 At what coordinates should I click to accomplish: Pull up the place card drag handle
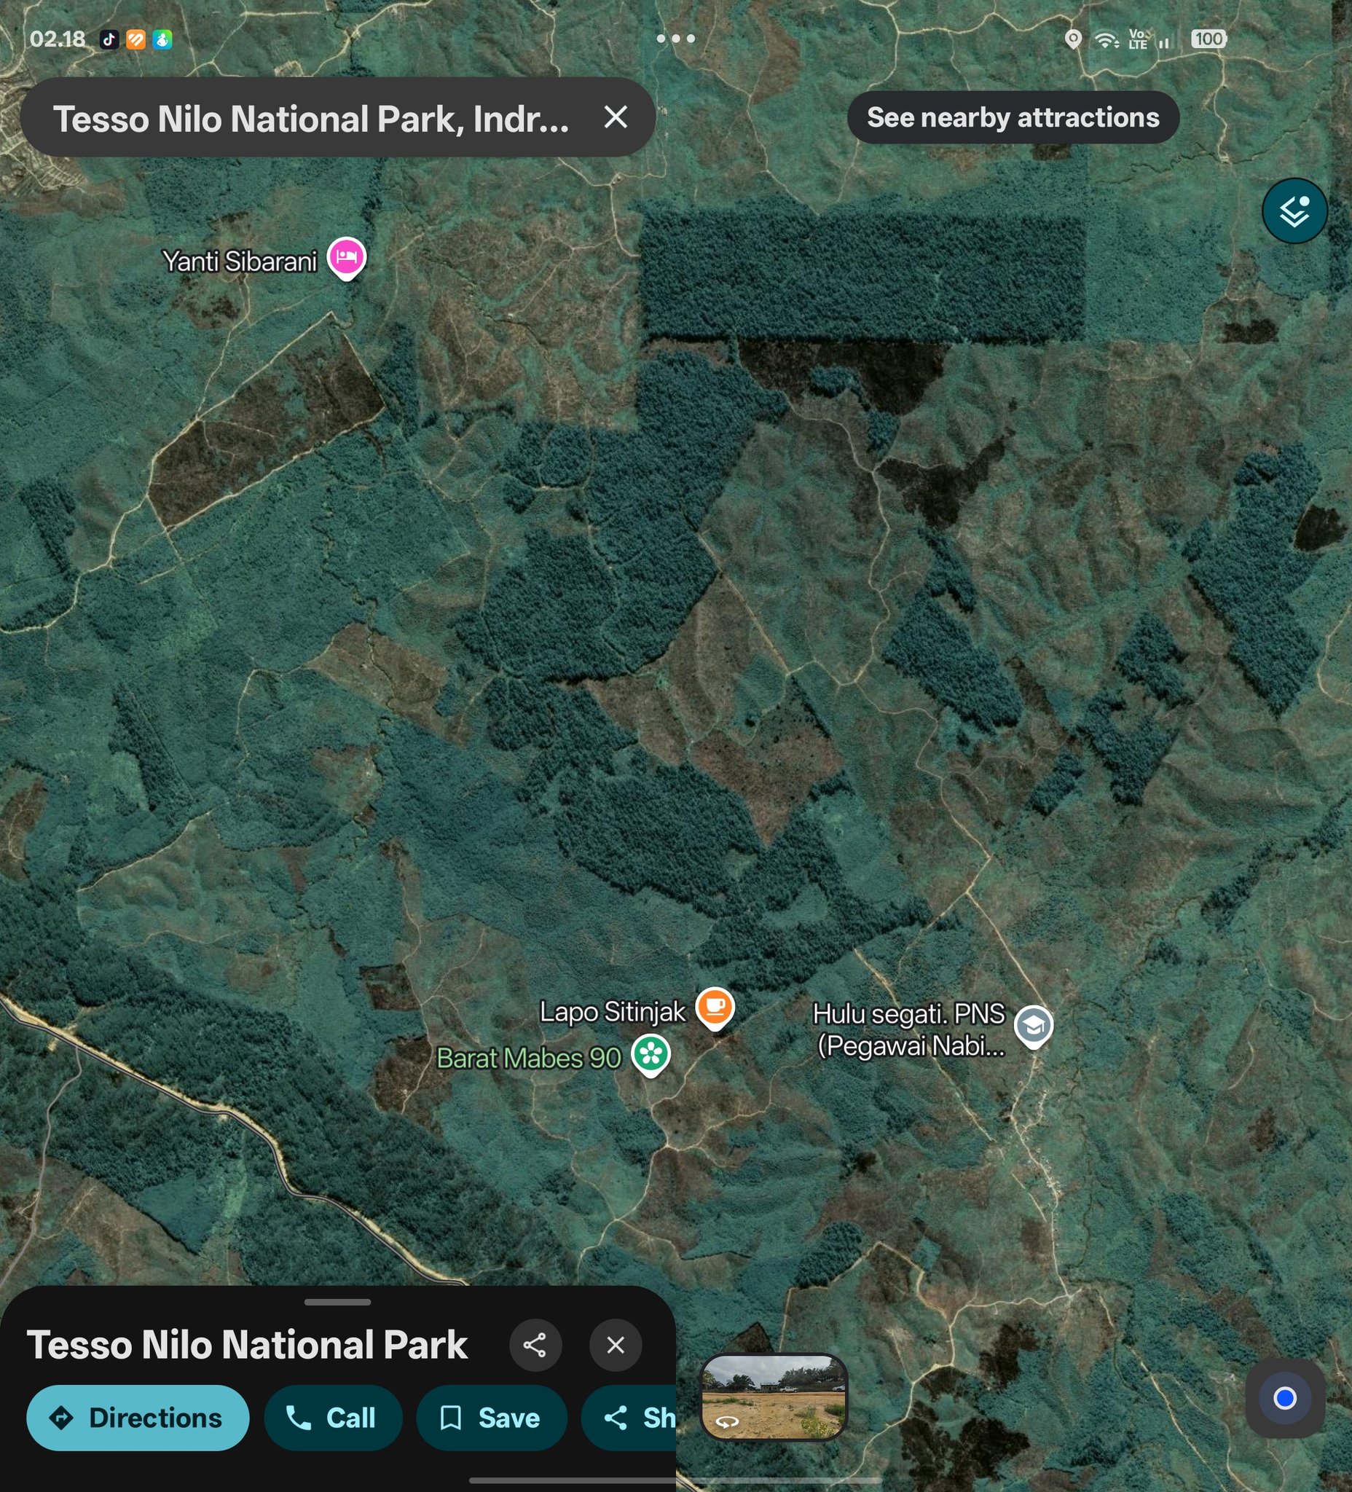point(337,1302)
